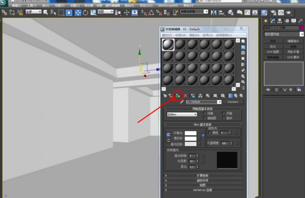This screenshot has height=198, width=305.
Task: Open the Mirror tool in main toolbar
Action: tap(213, 13)
